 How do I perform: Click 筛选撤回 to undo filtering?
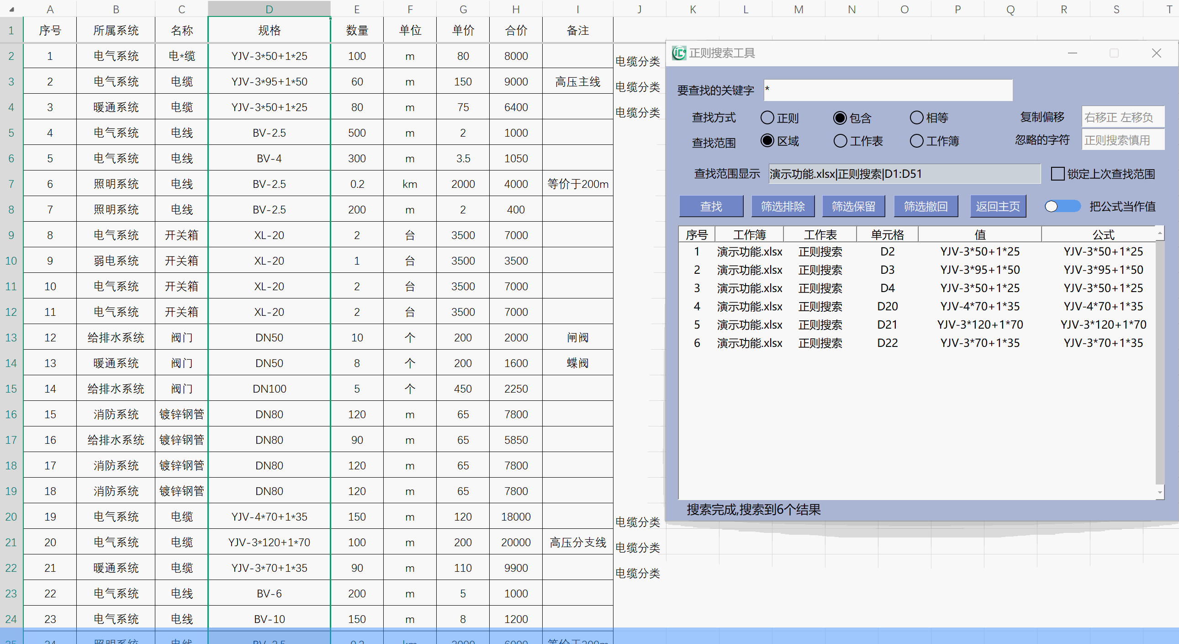(x=925, y=207)
